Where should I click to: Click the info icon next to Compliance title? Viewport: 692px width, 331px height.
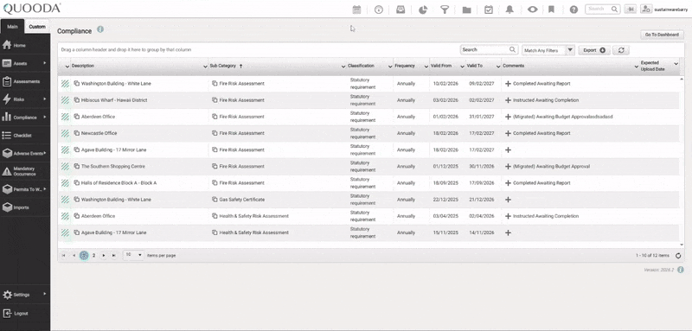tap(100, 29)
